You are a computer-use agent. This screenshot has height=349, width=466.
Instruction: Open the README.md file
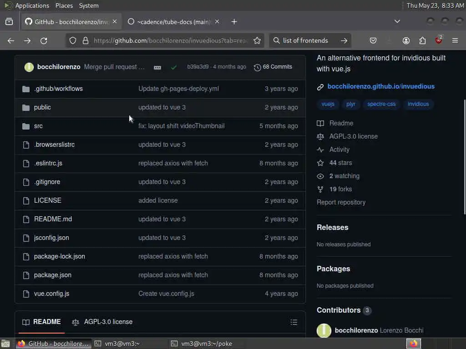(53, 219)
